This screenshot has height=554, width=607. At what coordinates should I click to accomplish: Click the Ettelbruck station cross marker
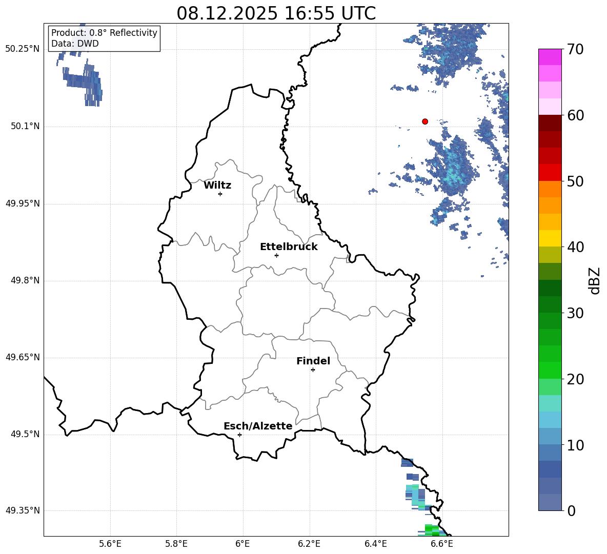coord(276,255)
